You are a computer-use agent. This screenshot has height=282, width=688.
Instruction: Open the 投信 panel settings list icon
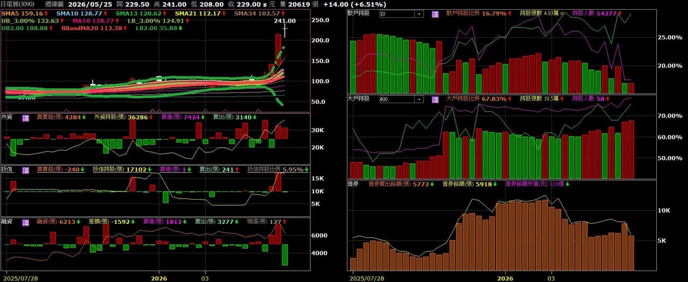click(25, 170)
